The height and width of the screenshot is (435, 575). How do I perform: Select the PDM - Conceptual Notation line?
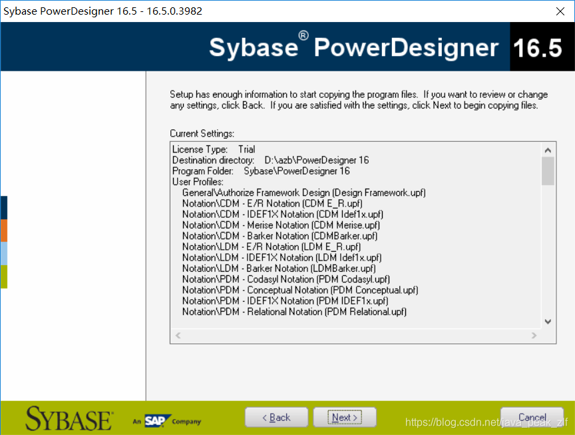pos(300,290)
